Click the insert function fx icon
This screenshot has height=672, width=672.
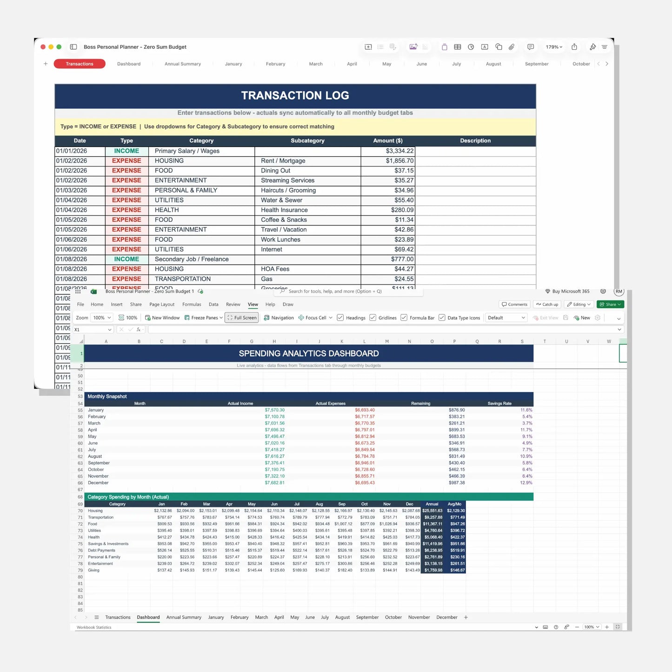[139, 329]
